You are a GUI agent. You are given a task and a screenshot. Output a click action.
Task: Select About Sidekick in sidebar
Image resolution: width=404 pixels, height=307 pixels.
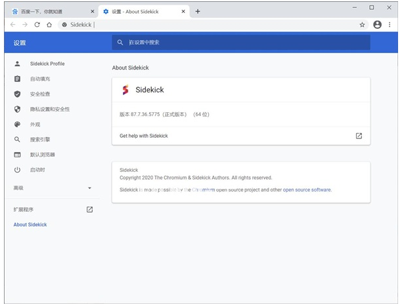tap(30, 224)
